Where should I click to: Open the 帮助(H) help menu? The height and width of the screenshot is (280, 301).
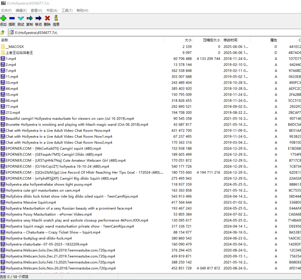(82, 11)
